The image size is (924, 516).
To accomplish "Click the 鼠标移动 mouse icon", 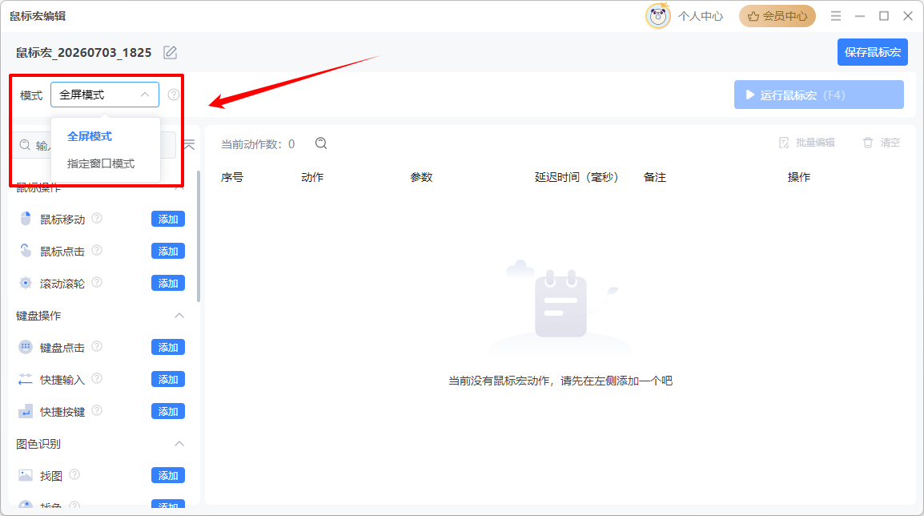I will point(26,219).
